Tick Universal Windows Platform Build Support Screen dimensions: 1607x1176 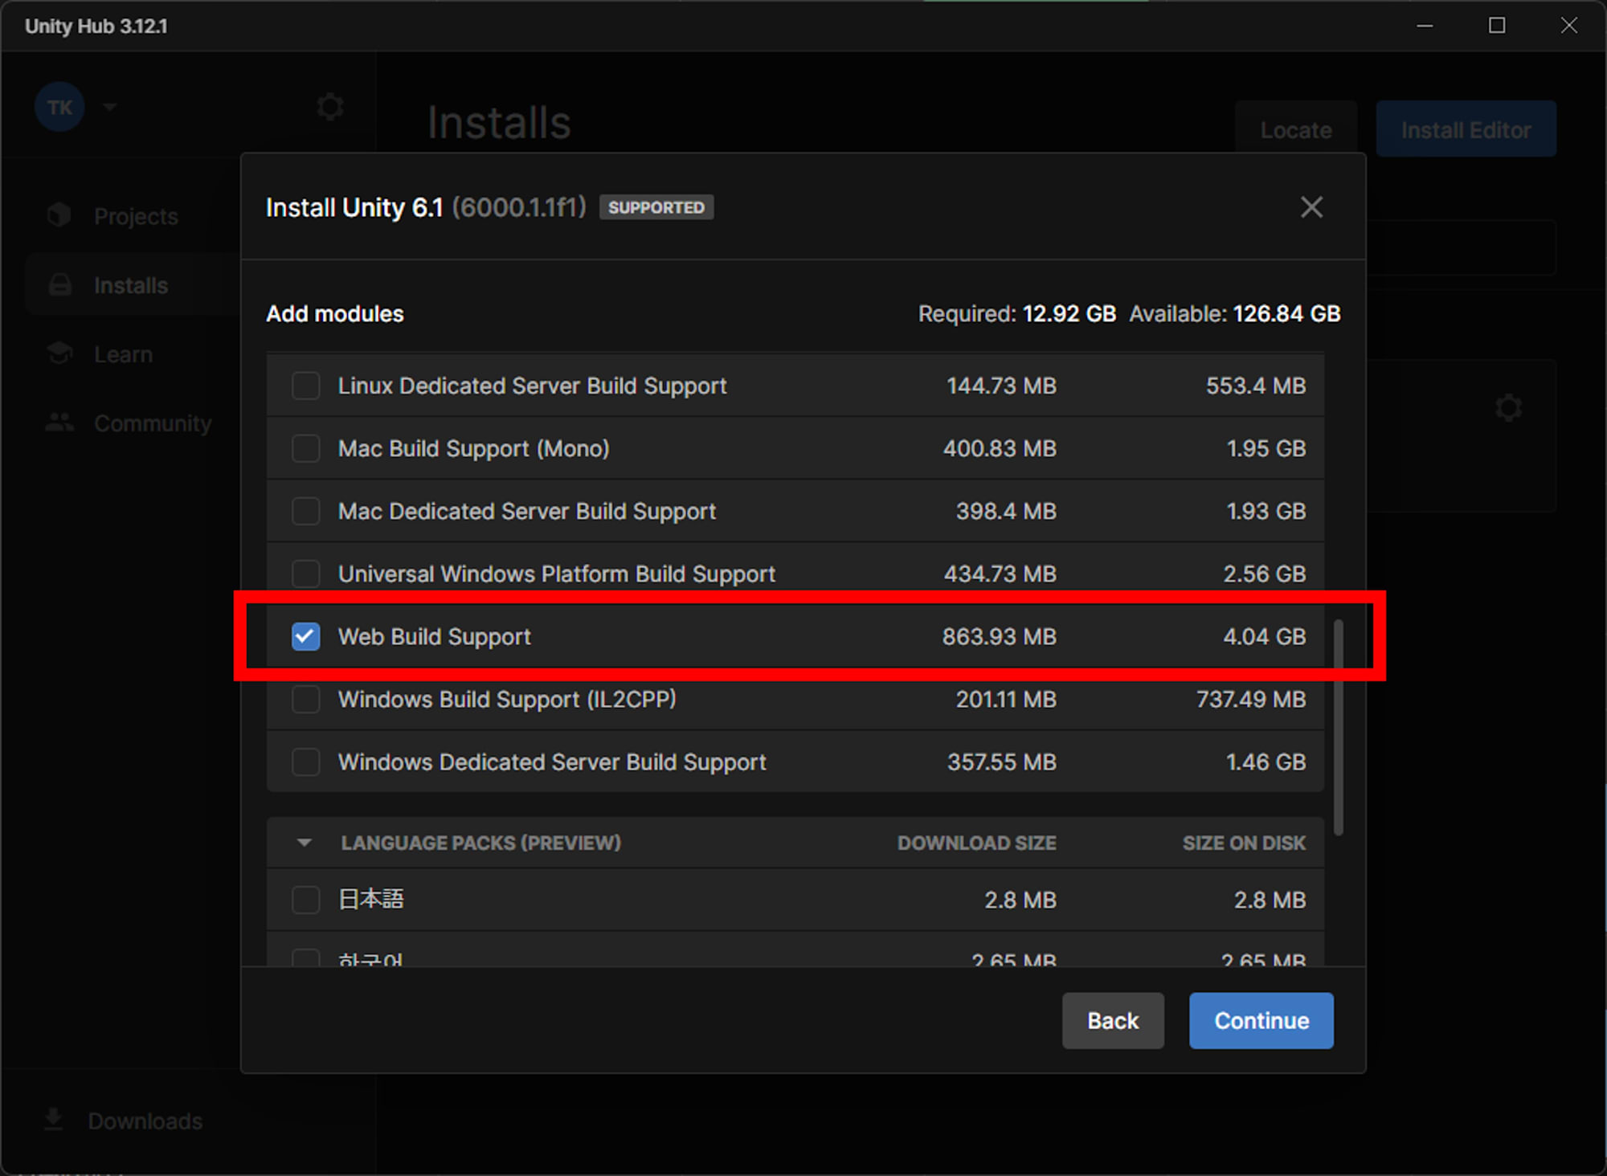305,574
